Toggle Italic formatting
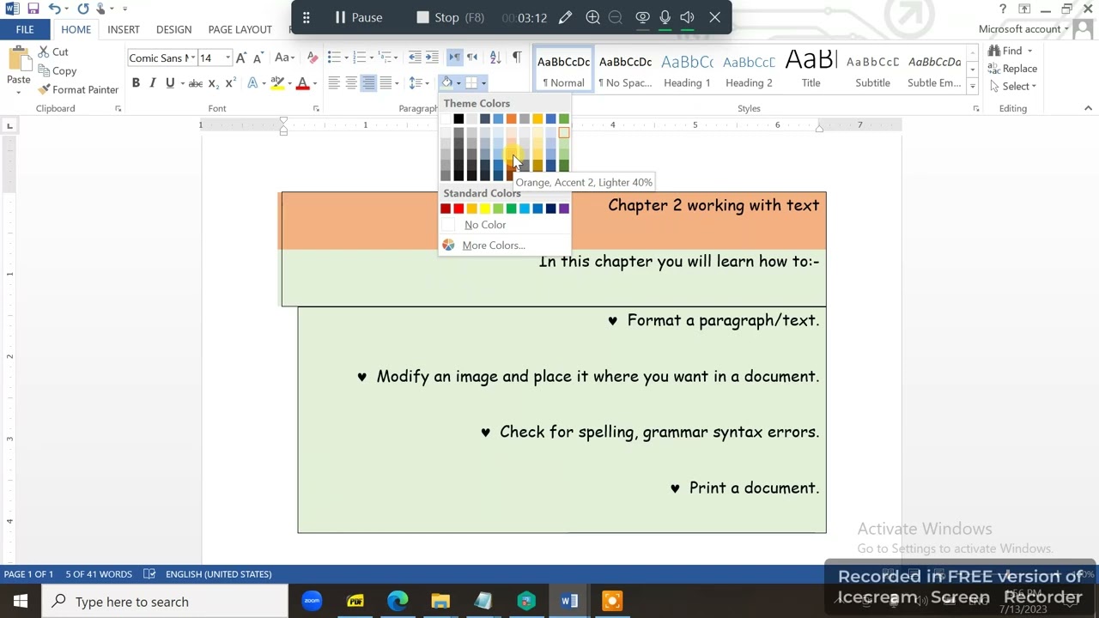The image size is (1099, 618). (152, 83)
